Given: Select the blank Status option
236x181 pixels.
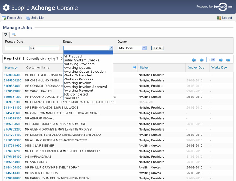Looking at the screenshot, I should [x=88, y=53].
